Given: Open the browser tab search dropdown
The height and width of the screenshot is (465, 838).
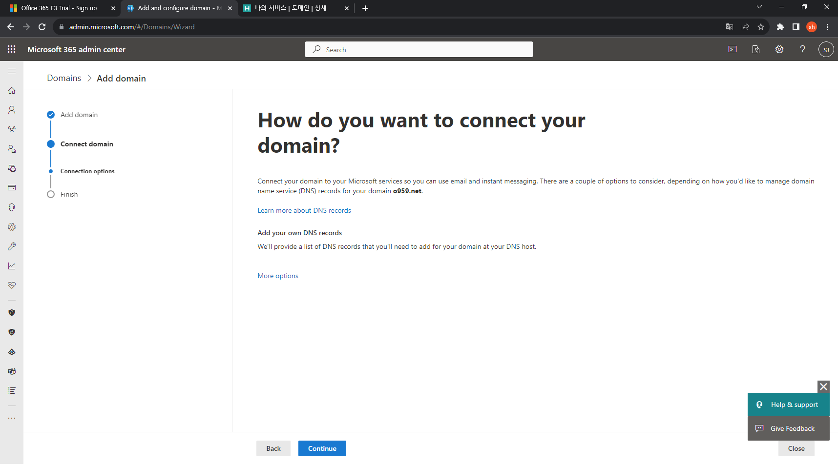Looking at the screenshot, I should (x=759, y=7).
